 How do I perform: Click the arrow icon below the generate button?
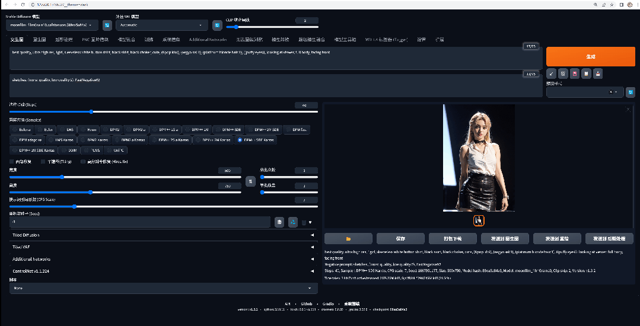(552, 74)
